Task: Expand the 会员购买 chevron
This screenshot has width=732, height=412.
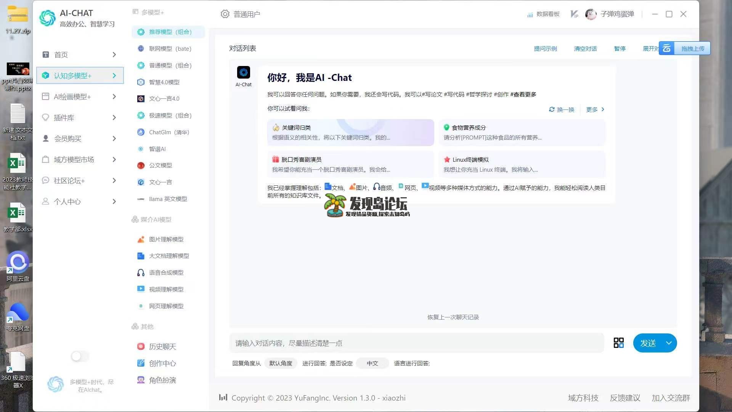Action: point(114,138)
